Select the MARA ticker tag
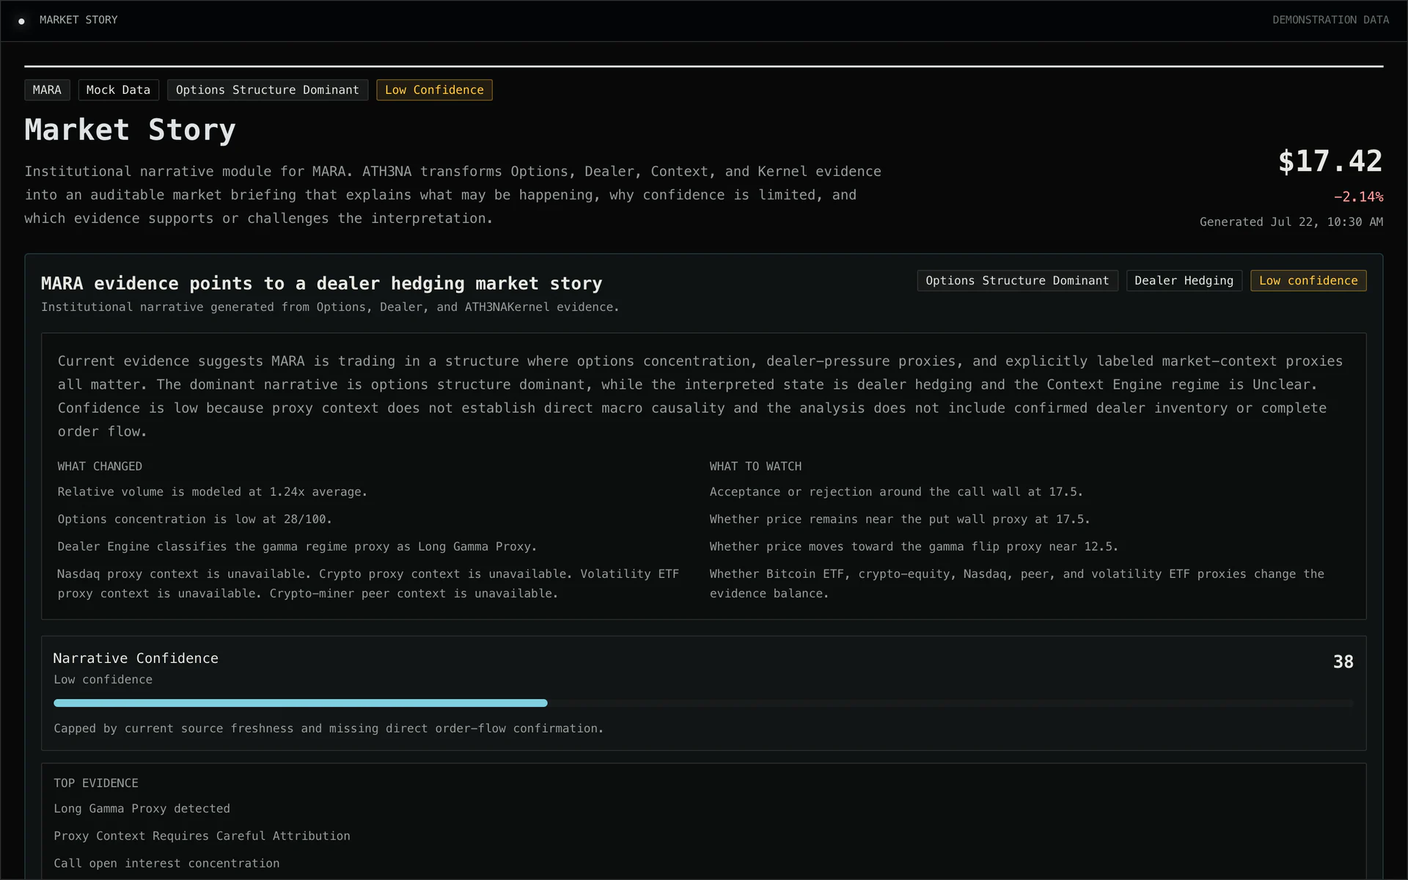Screen dimensions: 1408x880 click(47, 89)
